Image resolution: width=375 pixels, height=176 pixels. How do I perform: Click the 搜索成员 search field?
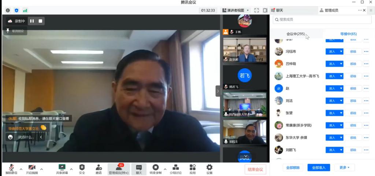pyautogui.click(x=322, y=19)
